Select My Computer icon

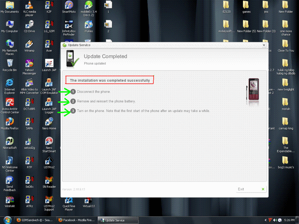point(10,27)
